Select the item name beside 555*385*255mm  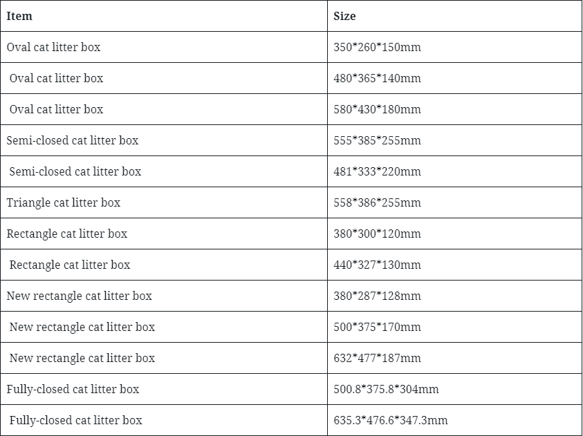pos(73,140)
